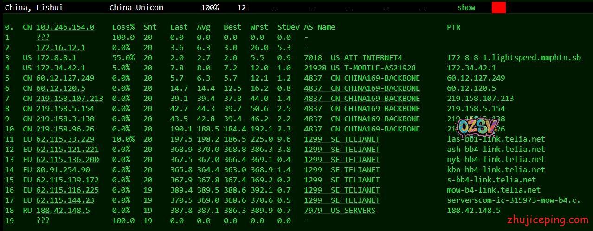Open the 80.91.254.90 IP link
Viewport: 593px width, 231px height.
click(63, 170)
